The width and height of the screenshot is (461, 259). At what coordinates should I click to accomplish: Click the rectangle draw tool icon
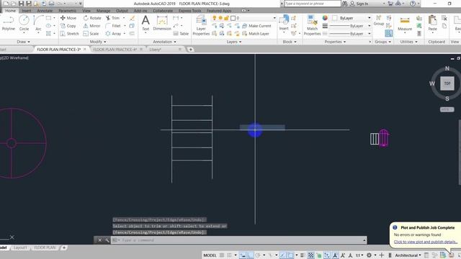(48, 18)
